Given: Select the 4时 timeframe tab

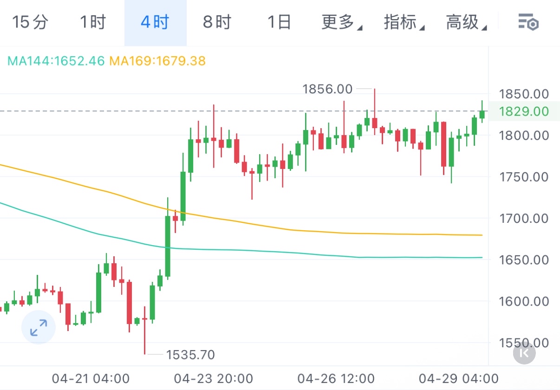Looking at the screenshot, I should [156, 22].
